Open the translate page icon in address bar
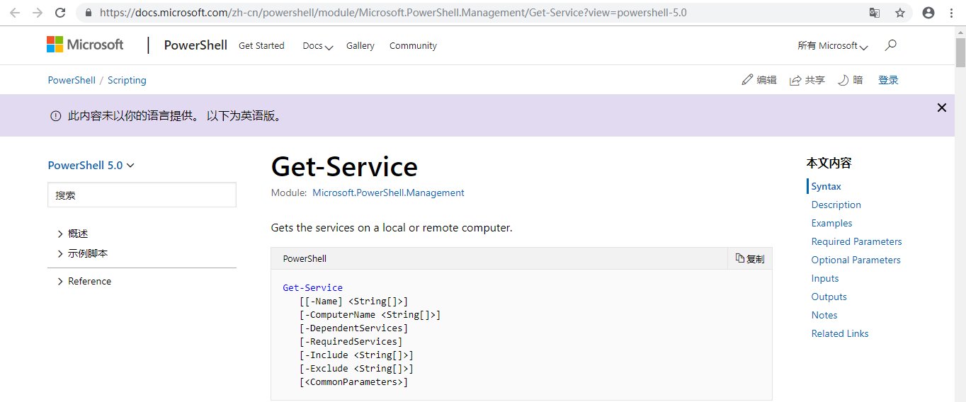This screenshot has height=402, width=966. point(875,13)
